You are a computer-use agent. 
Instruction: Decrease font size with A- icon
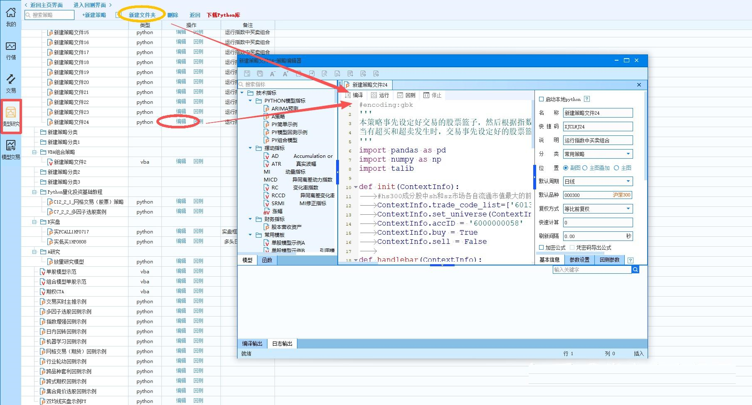pyautogui.click(x=273, y=74)
